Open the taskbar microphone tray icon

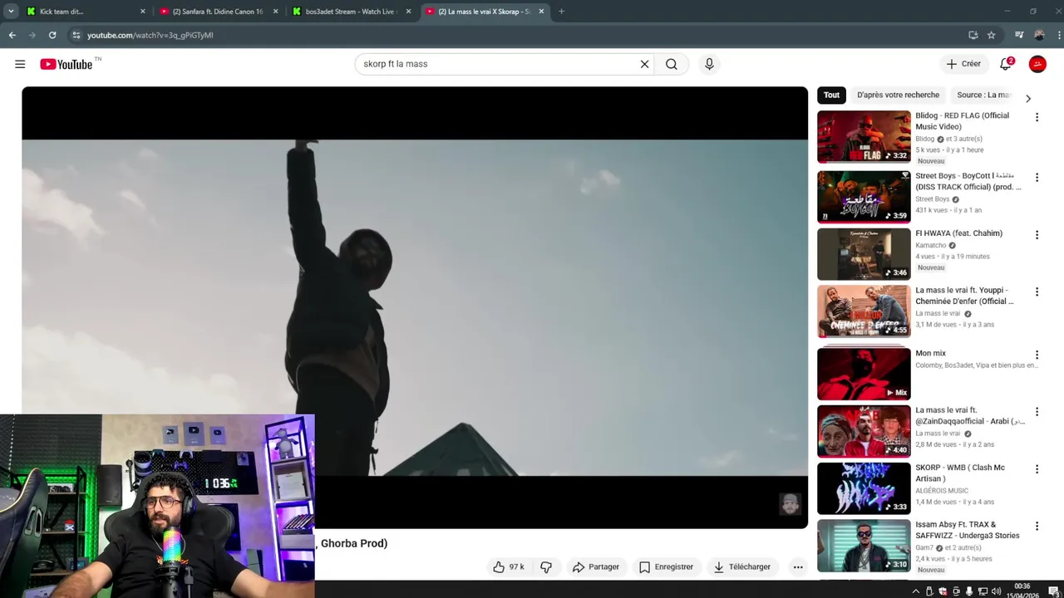click(969, 591)
